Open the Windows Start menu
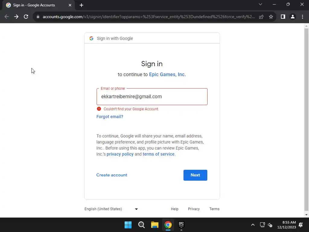The image size is (309, 232). coord(128,225)
